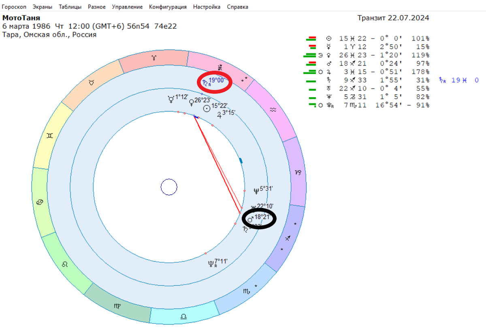Click the 26°23' Venus degree label in the chart
The width and height of the screenshot is (486, 329).
(x=203, y=100)
